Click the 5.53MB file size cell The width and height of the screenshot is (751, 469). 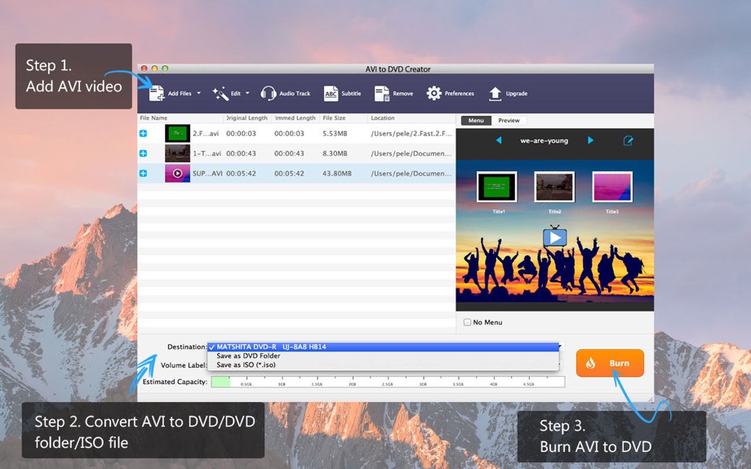[335, 134]
